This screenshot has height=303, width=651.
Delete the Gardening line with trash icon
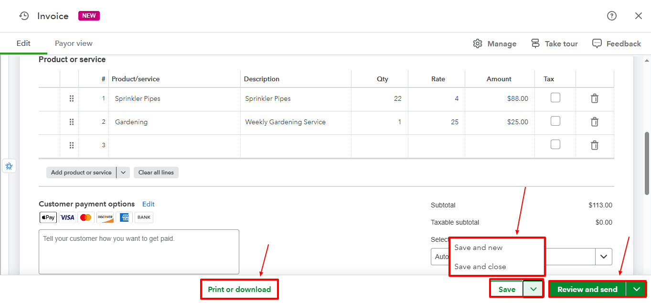click(594, 122)
